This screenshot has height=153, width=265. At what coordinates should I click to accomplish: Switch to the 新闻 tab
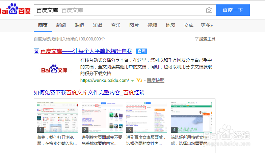(x=61, y=26)
